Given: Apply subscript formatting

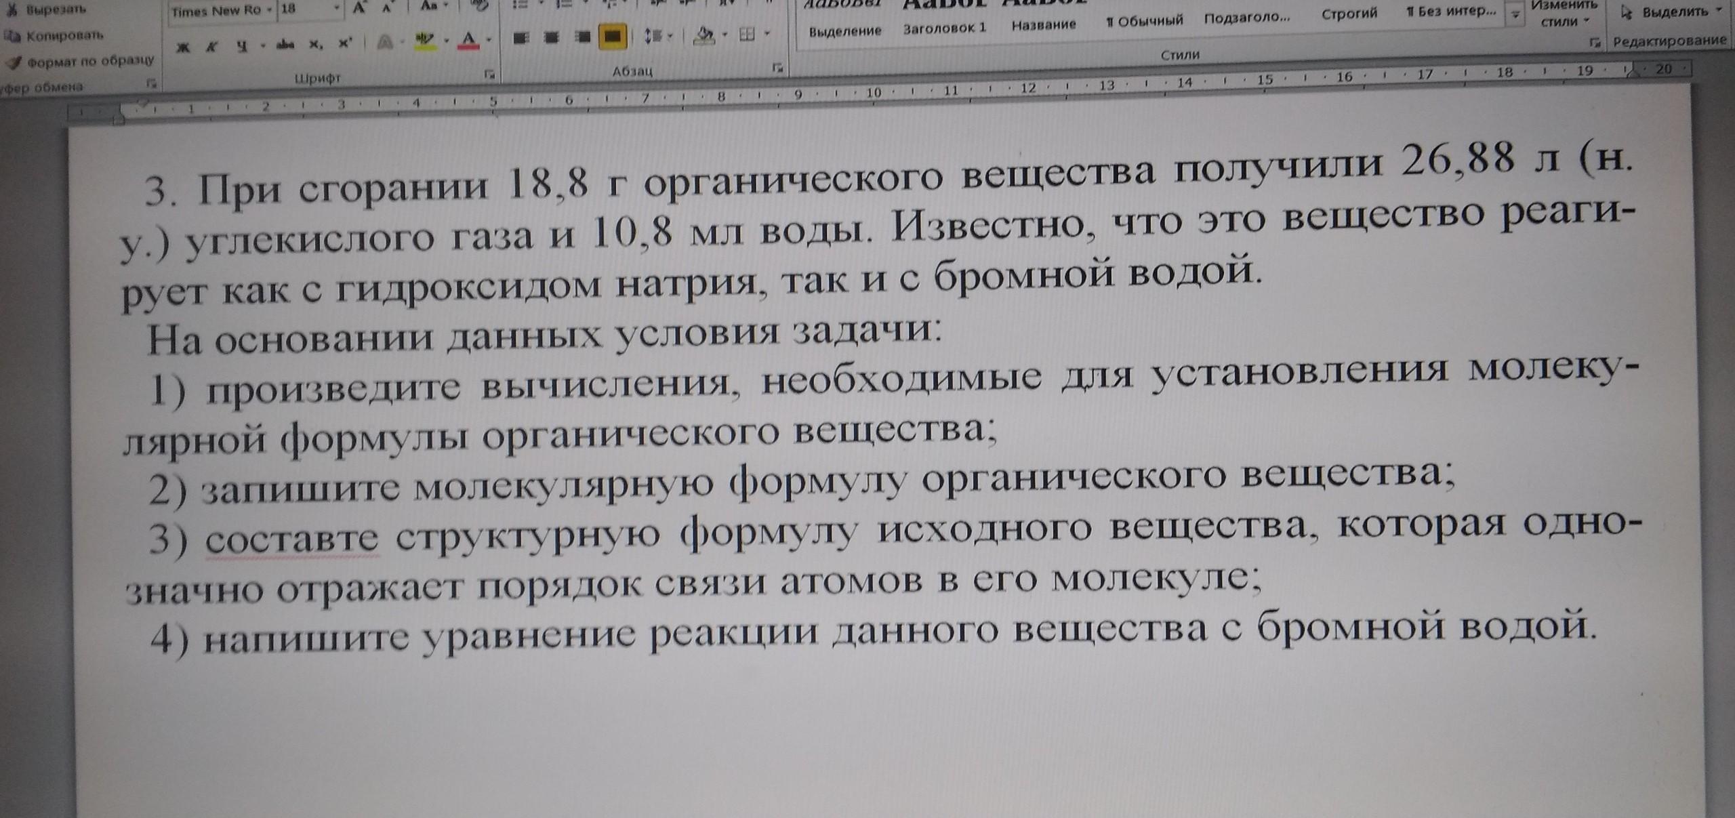Looking at the screenshot, I should (316, 43).
